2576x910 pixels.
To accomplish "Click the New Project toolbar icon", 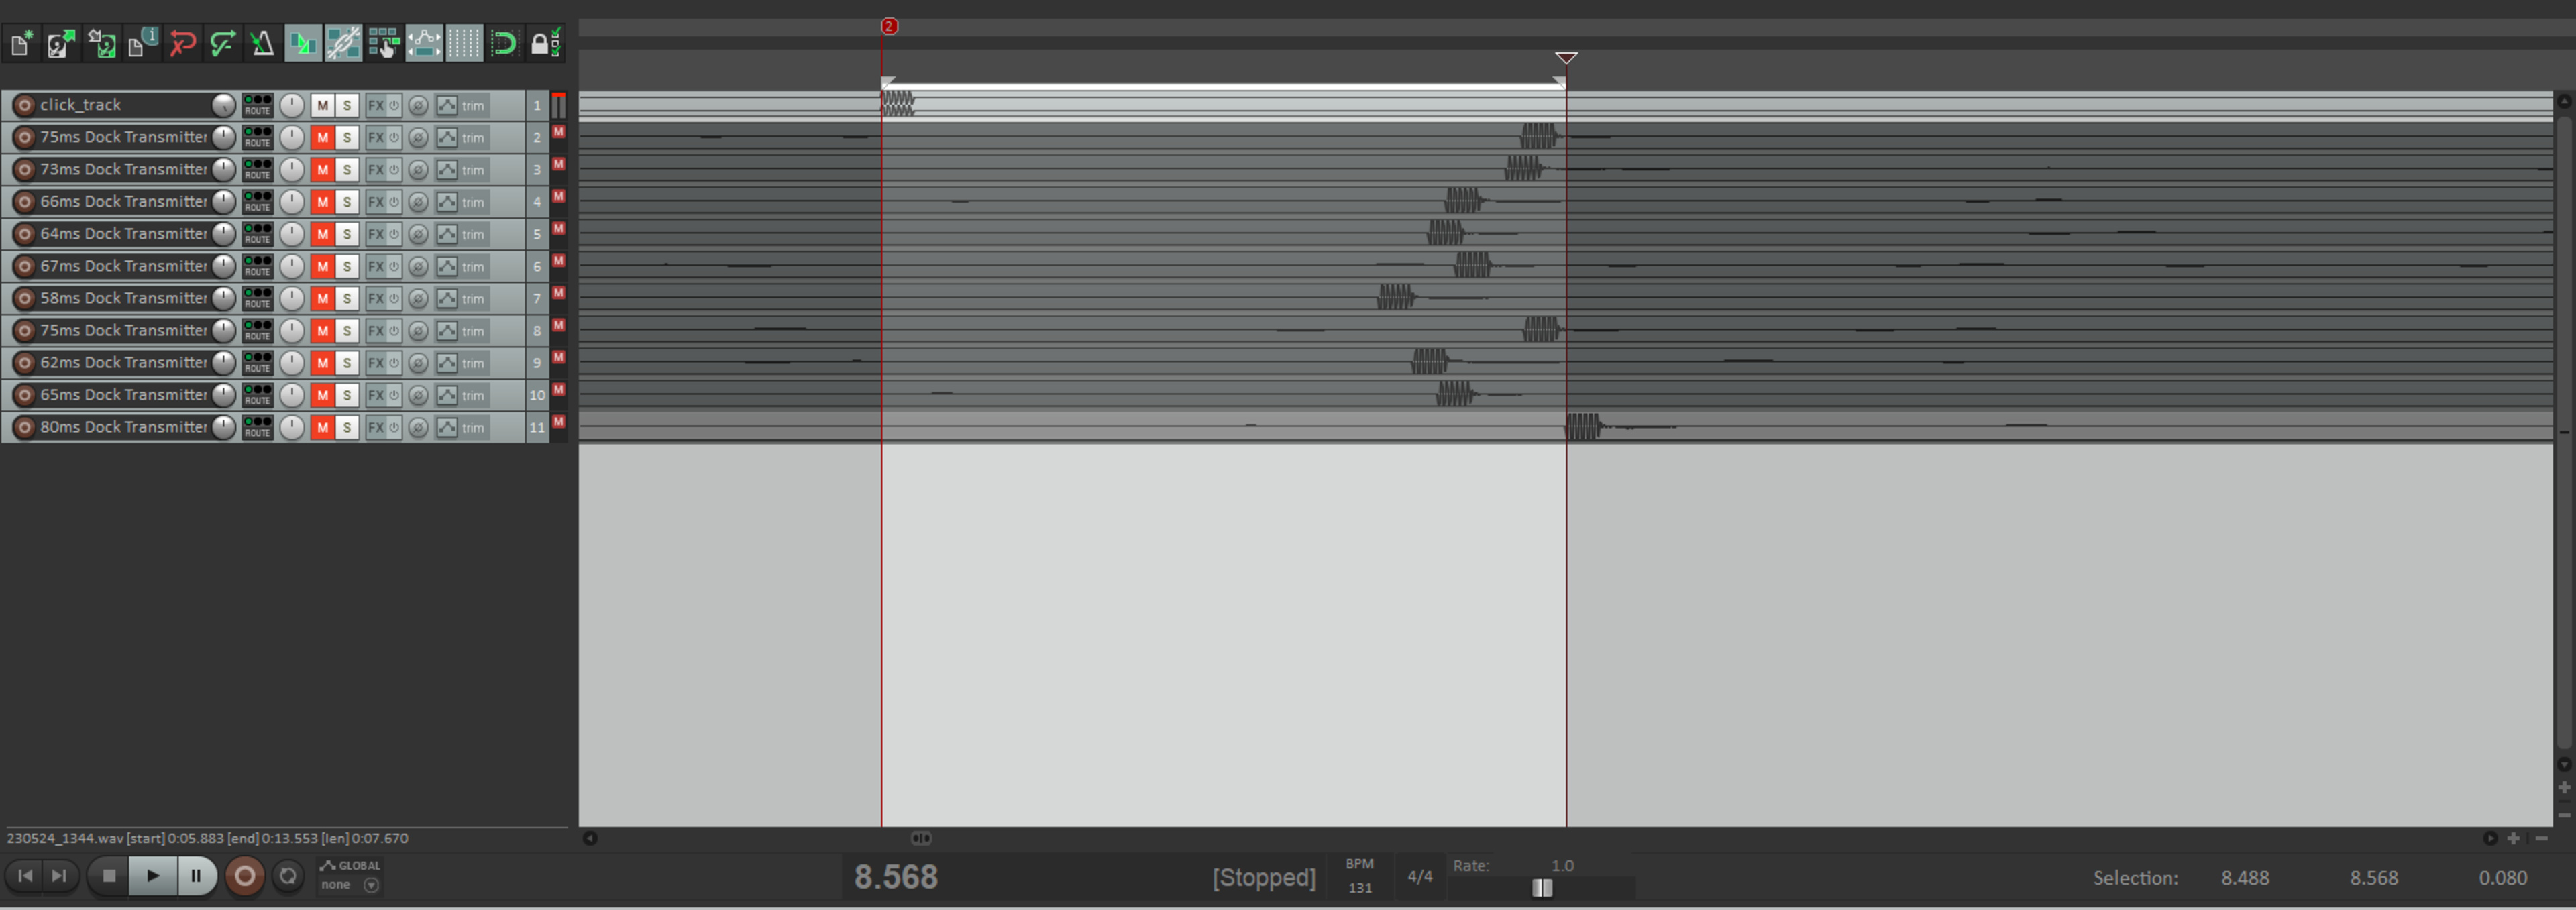I will [21, 43].
